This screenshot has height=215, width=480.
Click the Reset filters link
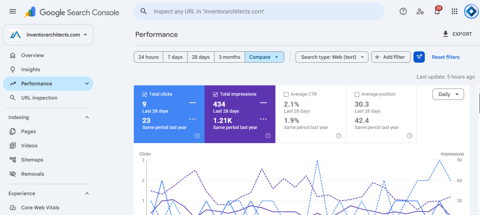(x=446, y=57)
